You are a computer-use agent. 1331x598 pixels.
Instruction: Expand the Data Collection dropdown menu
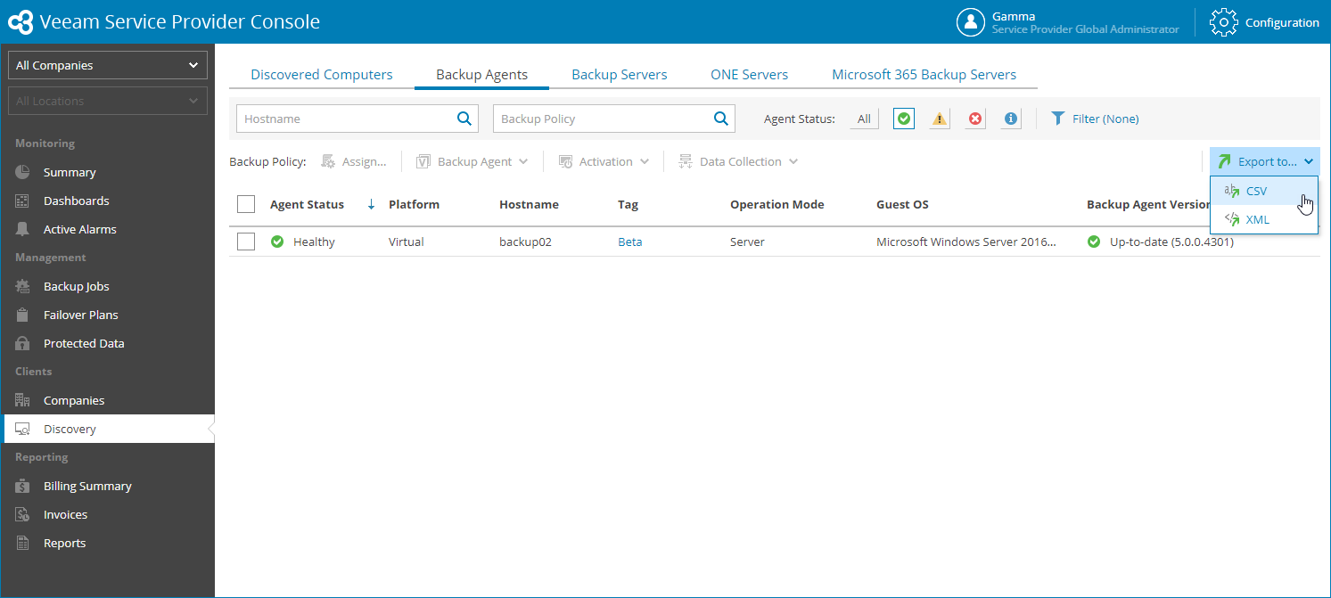click(x=737, y=161)
